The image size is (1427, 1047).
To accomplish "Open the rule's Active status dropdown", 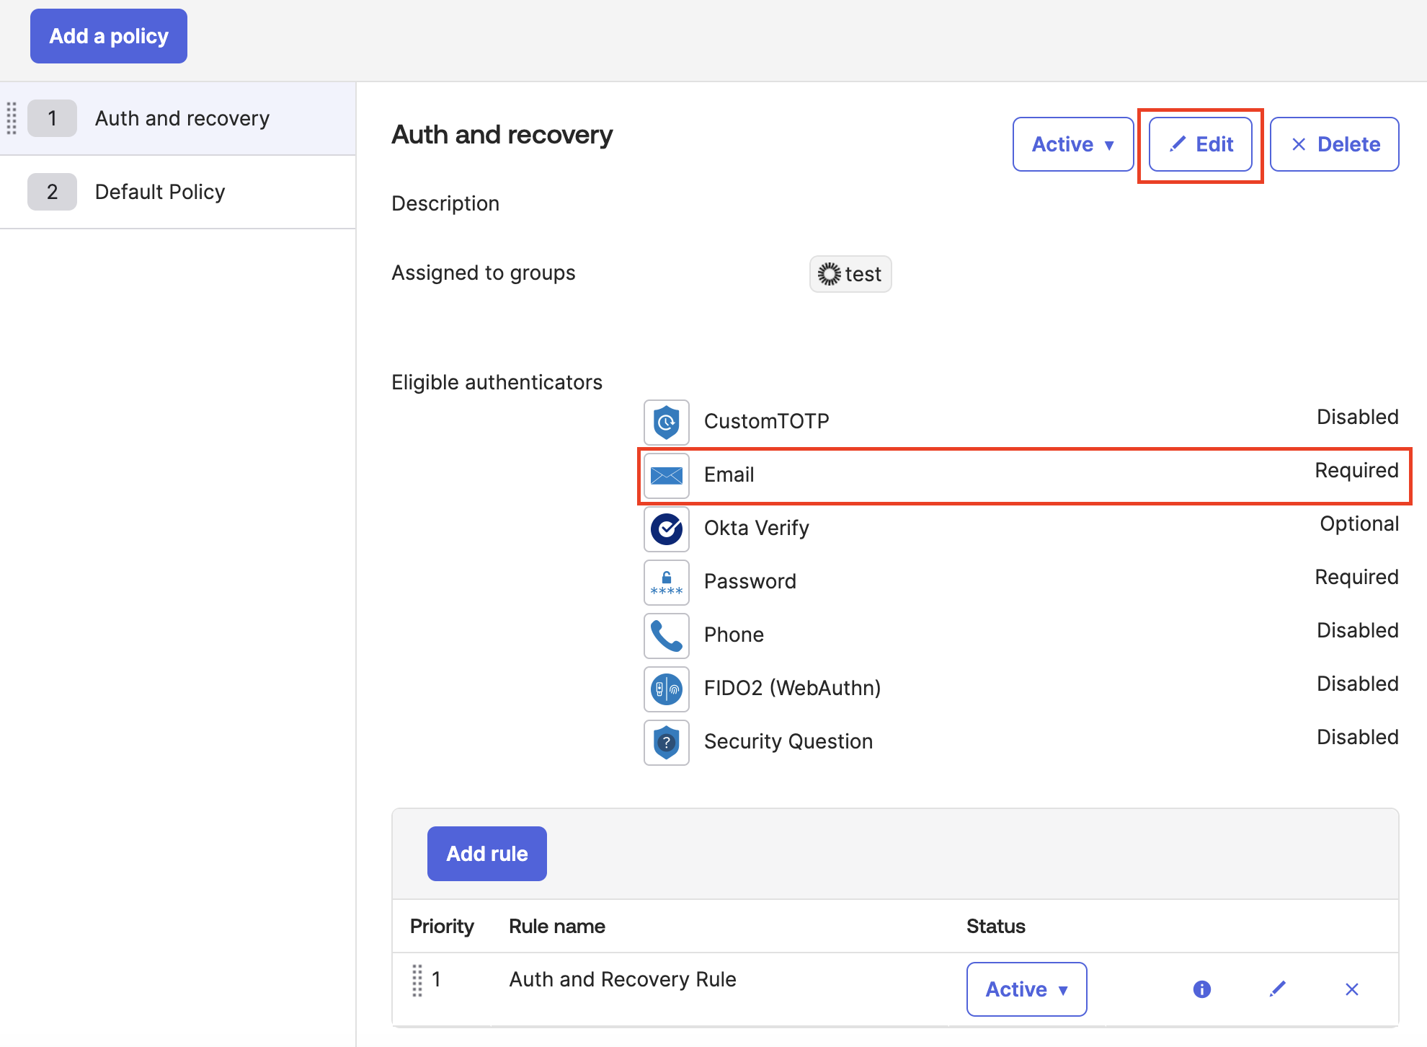I will tap(1026, 989).
